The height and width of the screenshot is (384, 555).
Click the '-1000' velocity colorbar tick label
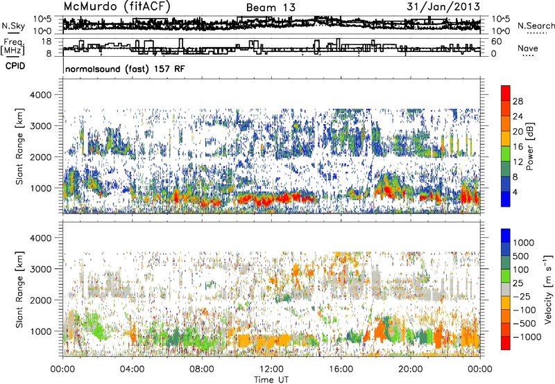527,337
